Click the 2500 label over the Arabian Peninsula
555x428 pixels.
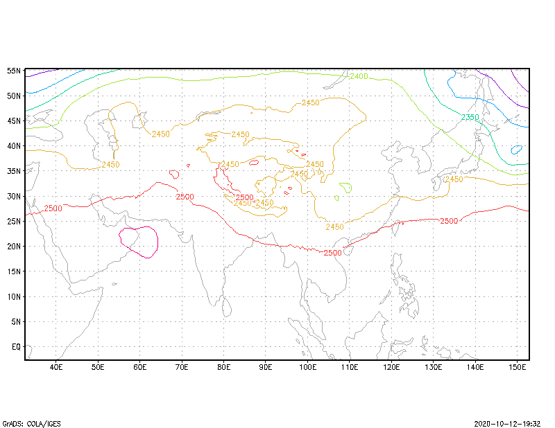[53, 208]
